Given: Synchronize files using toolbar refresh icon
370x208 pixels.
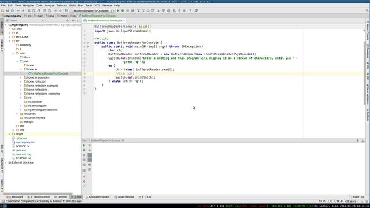Looking at the screenshot, I should [x=12, y=10].
